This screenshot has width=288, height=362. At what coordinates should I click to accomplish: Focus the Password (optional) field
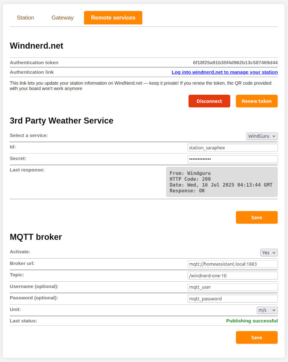(233, 299)
